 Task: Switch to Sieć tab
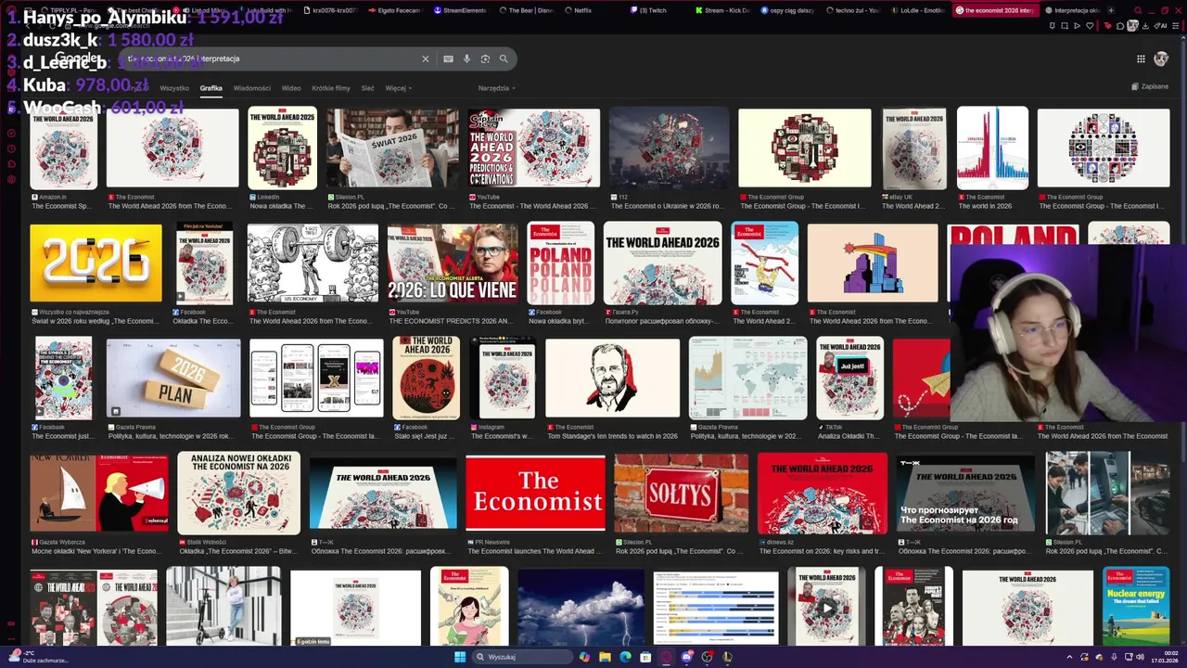point(367,88)
